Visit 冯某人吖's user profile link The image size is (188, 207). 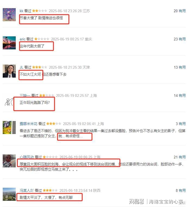point(27,190)
